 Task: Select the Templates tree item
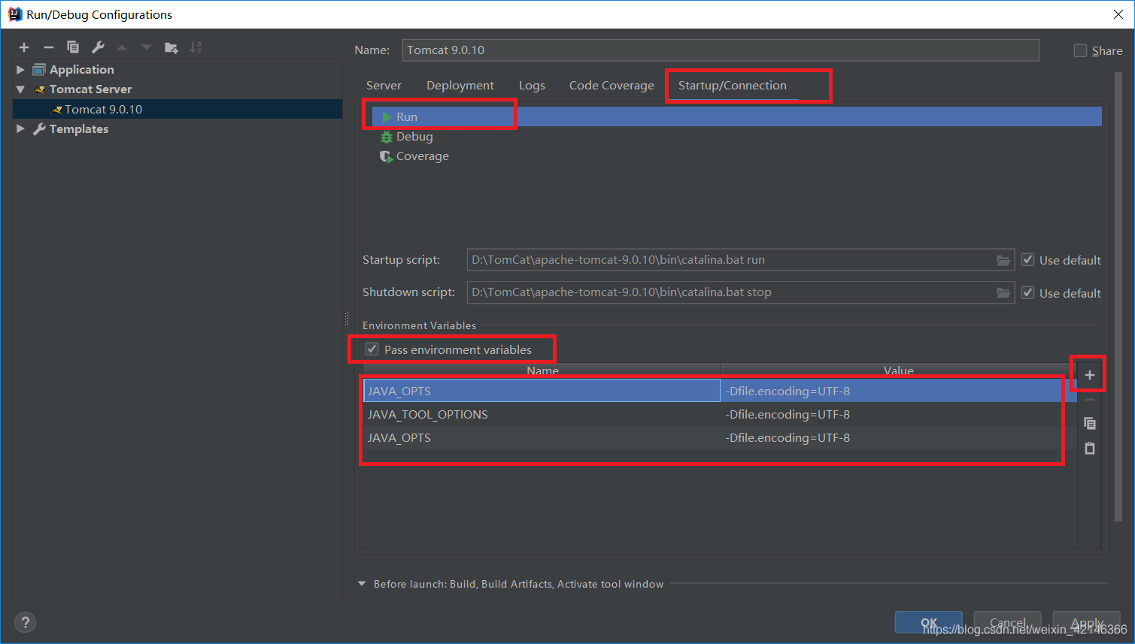pyautogui.click(x=78, y=128)
